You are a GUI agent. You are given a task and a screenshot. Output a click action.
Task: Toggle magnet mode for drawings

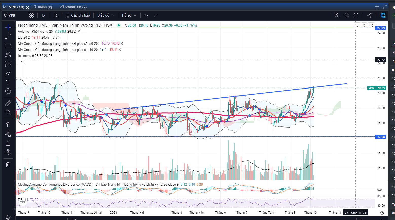[8, 125]
